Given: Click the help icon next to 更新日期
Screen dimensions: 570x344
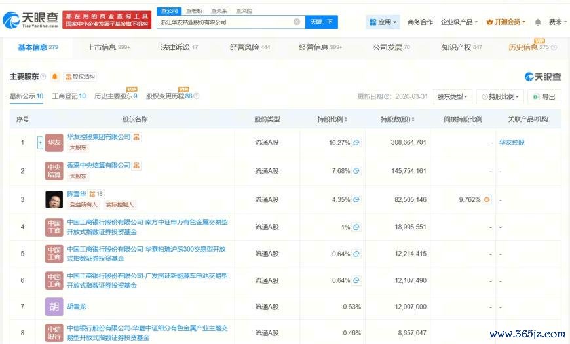Looking at the screenshot, I should coord(387,96).
